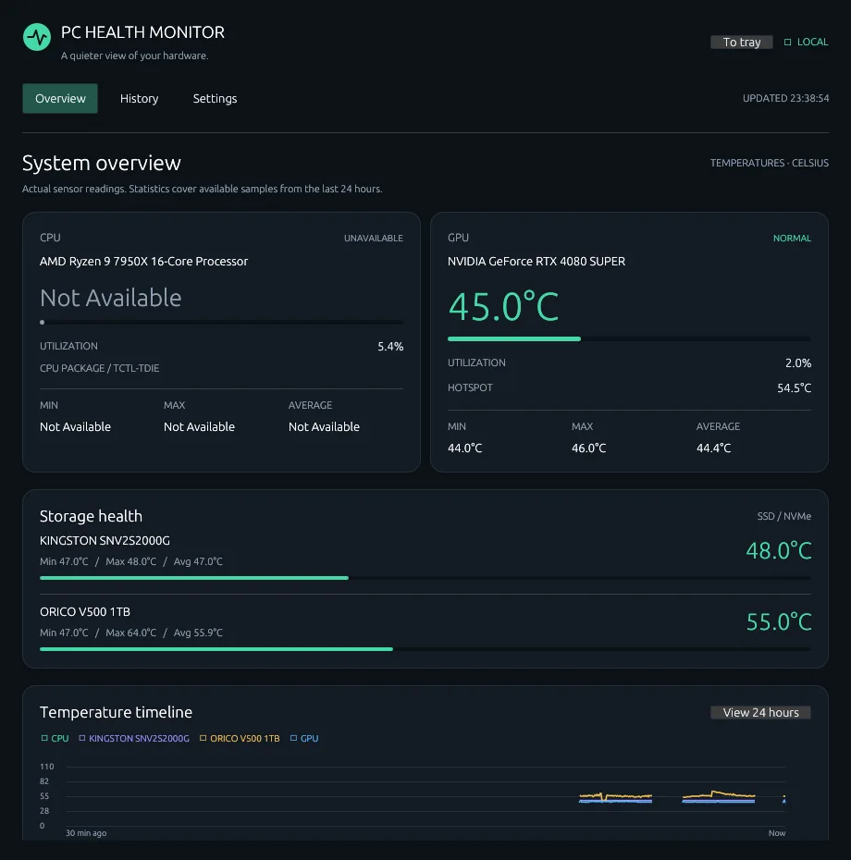The height and width of the screenshot is (860, 851).
Task: Click the '30 min ago' axis label
Action: (x=86, y=833)
